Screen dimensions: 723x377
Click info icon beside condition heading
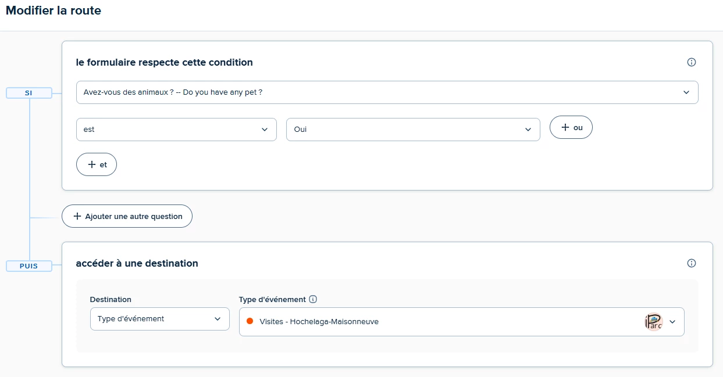tap(692, 62)
